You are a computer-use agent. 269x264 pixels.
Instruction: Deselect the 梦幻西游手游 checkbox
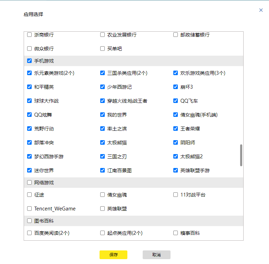coord(29,156)
